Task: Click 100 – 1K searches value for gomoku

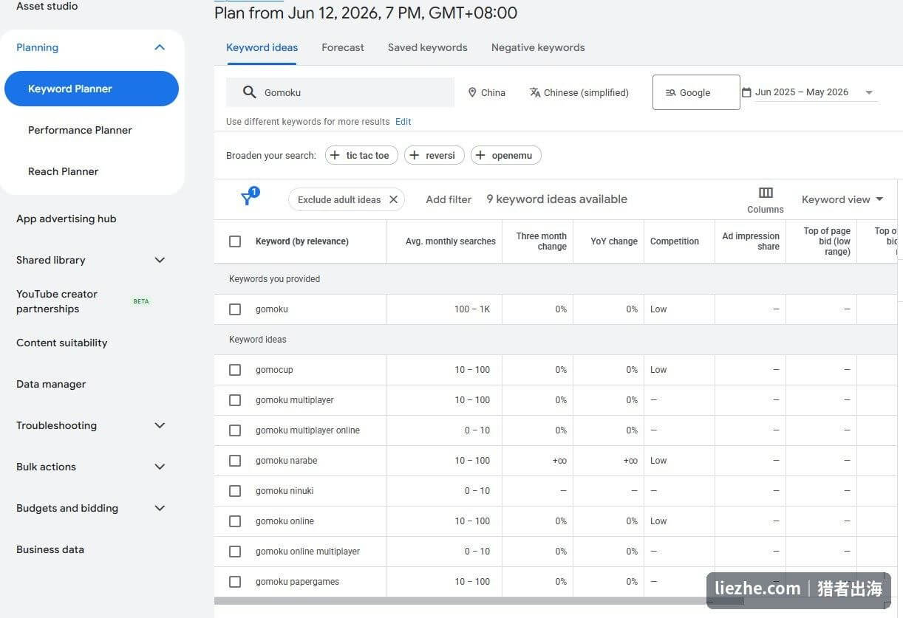Action: click(472, 309)
